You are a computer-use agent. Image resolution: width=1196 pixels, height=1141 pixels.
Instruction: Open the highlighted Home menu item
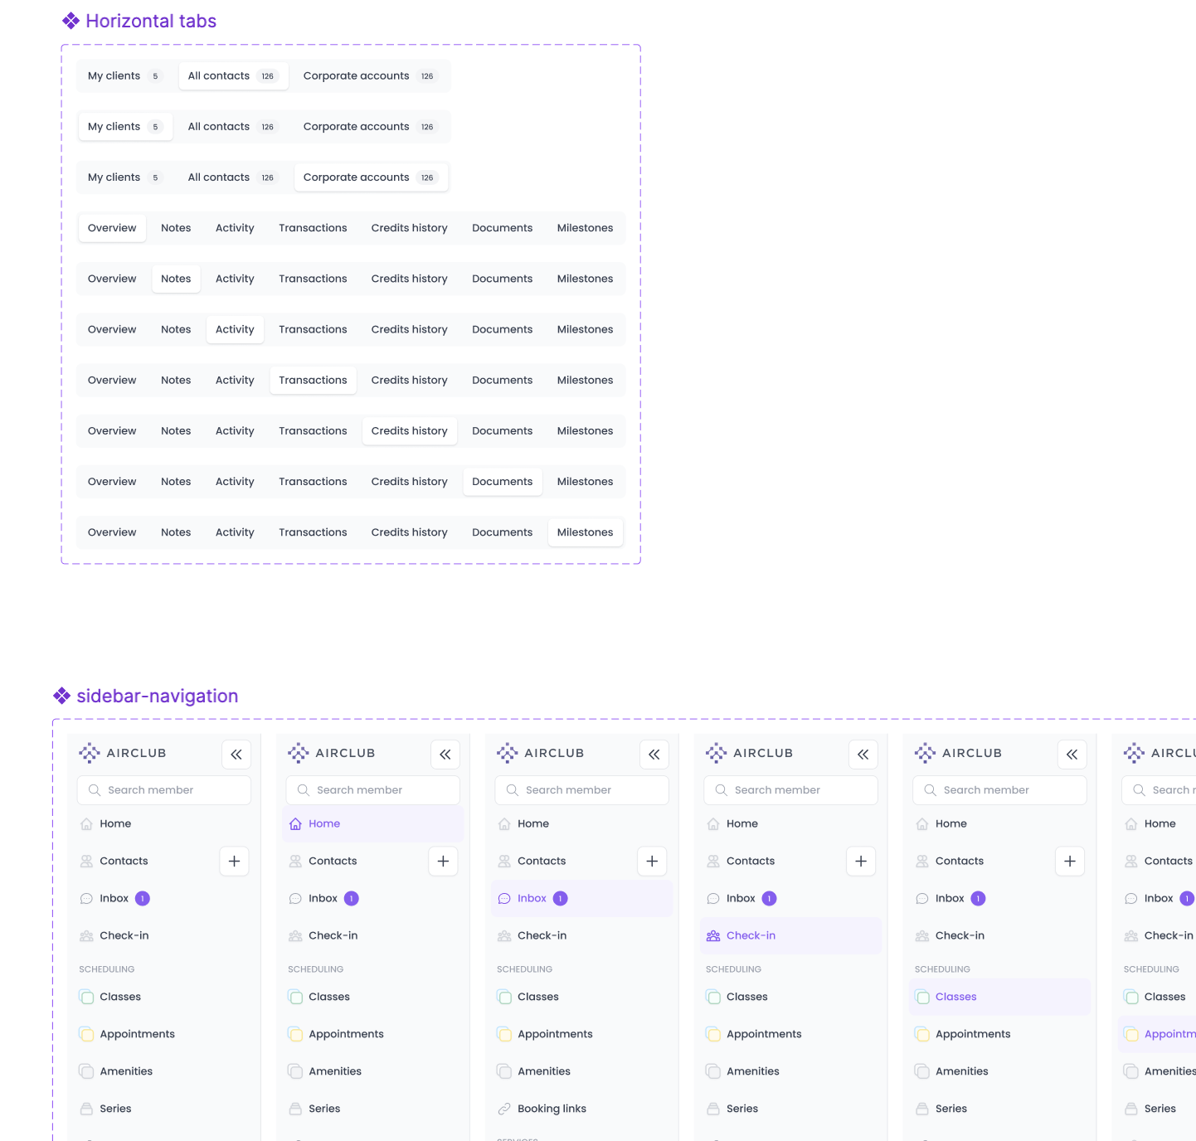pyautogui.click(x=373, y=823)
